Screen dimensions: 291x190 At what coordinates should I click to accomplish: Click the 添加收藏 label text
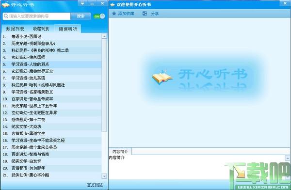(126, 14)
